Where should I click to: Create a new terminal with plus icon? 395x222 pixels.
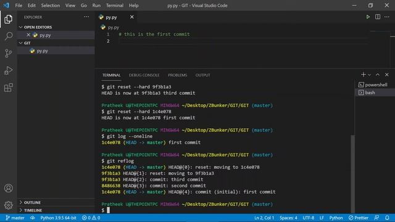click(364, 75)
